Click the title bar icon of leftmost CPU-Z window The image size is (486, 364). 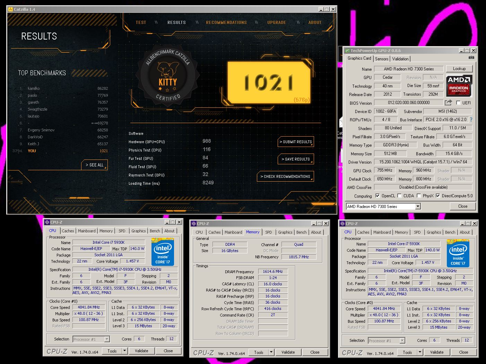[47, 222]
